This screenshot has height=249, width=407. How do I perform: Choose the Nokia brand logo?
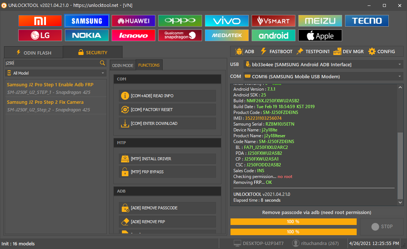pyautogui.click(x=87, y=35)
